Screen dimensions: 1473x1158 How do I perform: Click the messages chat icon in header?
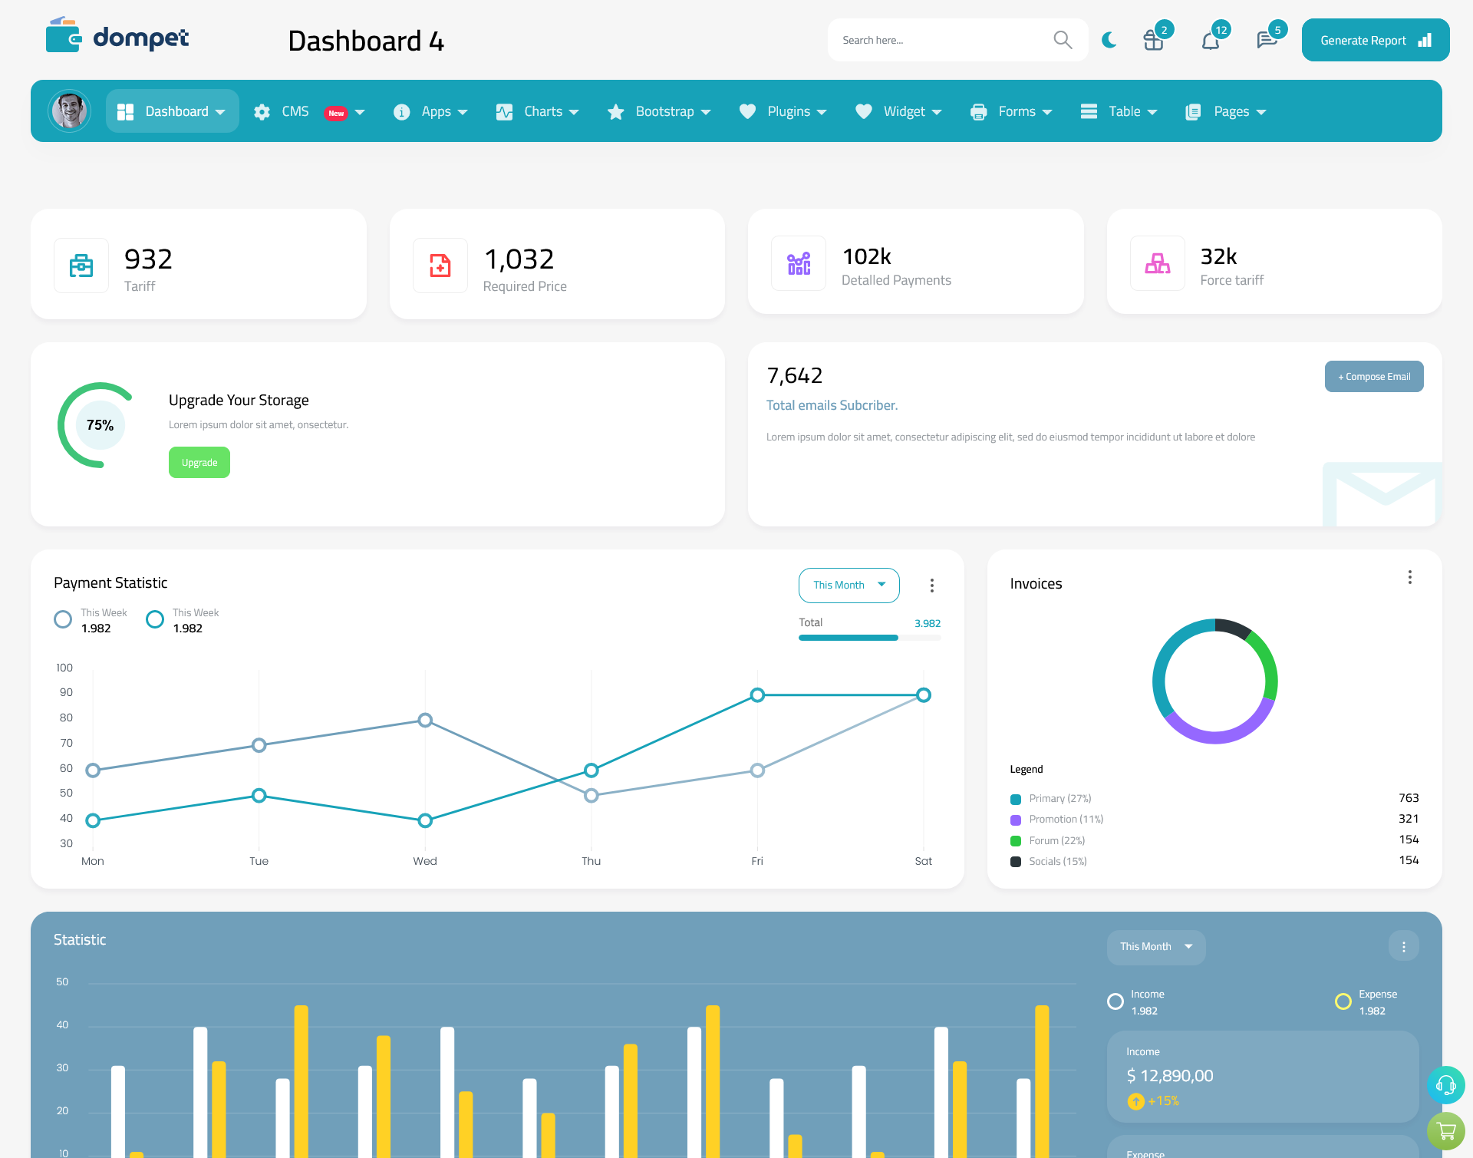coord(1265,39)
